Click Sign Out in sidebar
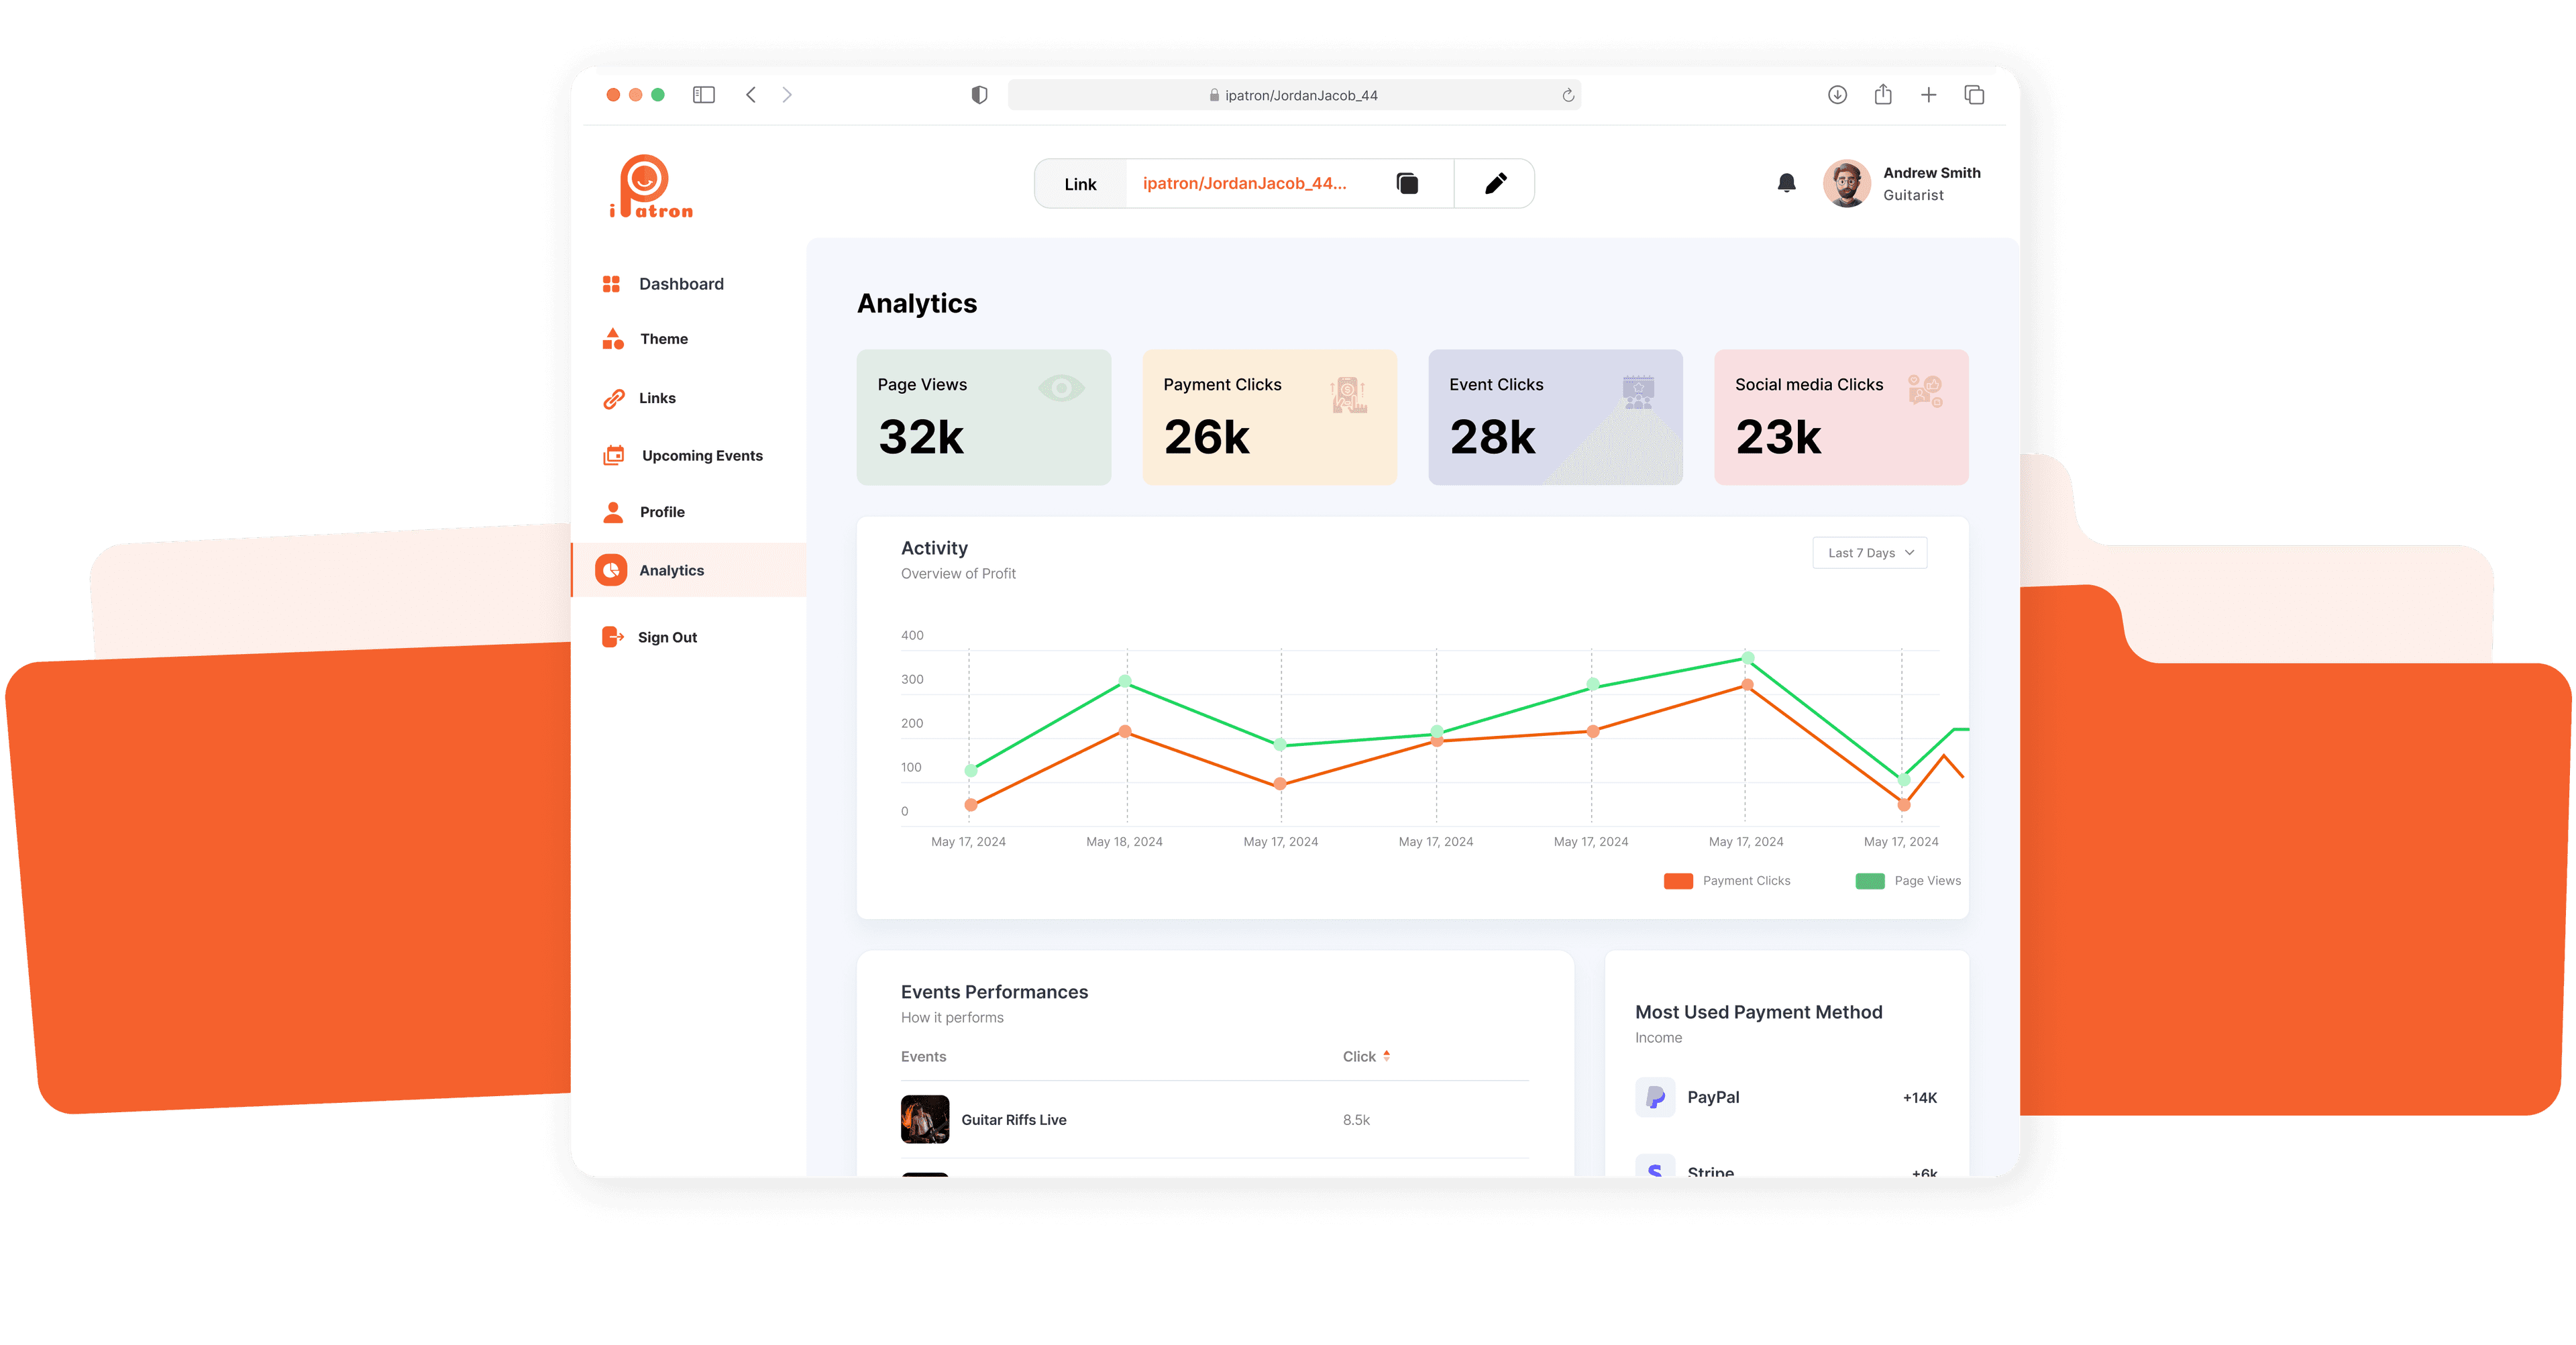 (x=666, y=638)
